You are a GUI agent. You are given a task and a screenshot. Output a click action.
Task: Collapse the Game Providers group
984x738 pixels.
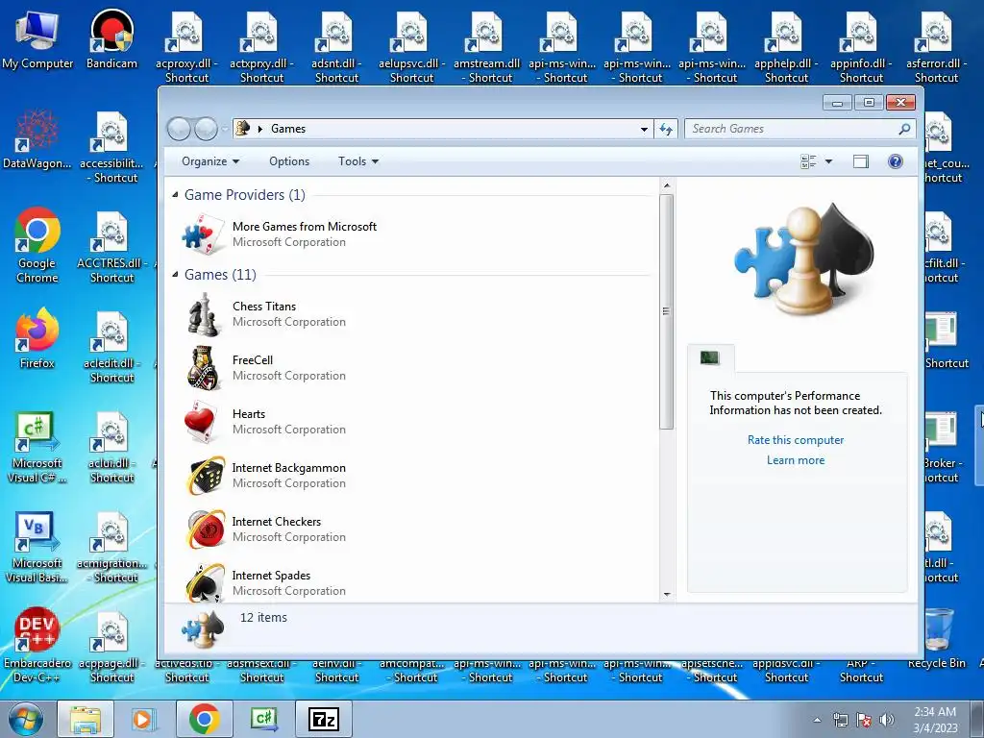tap(175, 195)
